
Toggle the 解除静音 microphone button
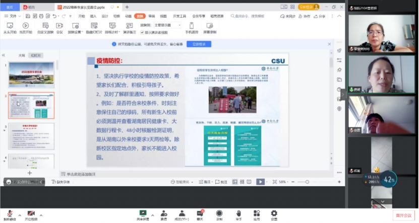(10, 213)
